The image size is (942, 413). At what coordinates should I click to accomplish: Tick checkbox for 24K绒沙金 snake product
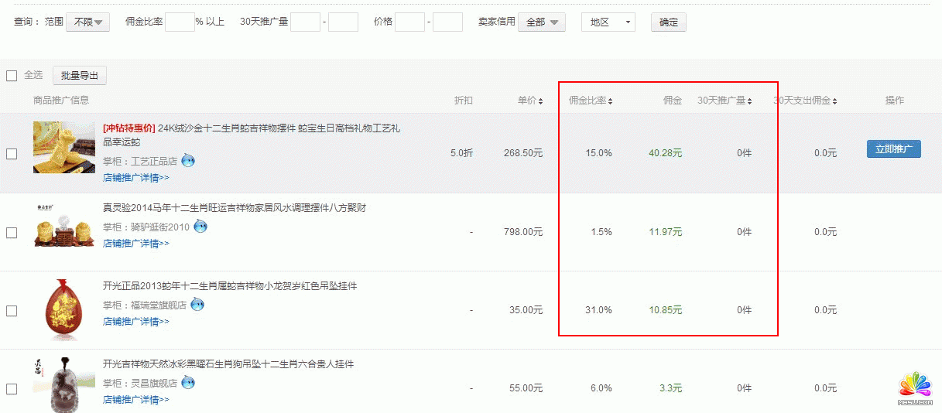click(x=12, y=154)
